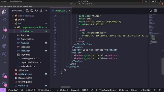164x92 pixels.
Task: Click the Prettier status bar item
Action: 146,90
